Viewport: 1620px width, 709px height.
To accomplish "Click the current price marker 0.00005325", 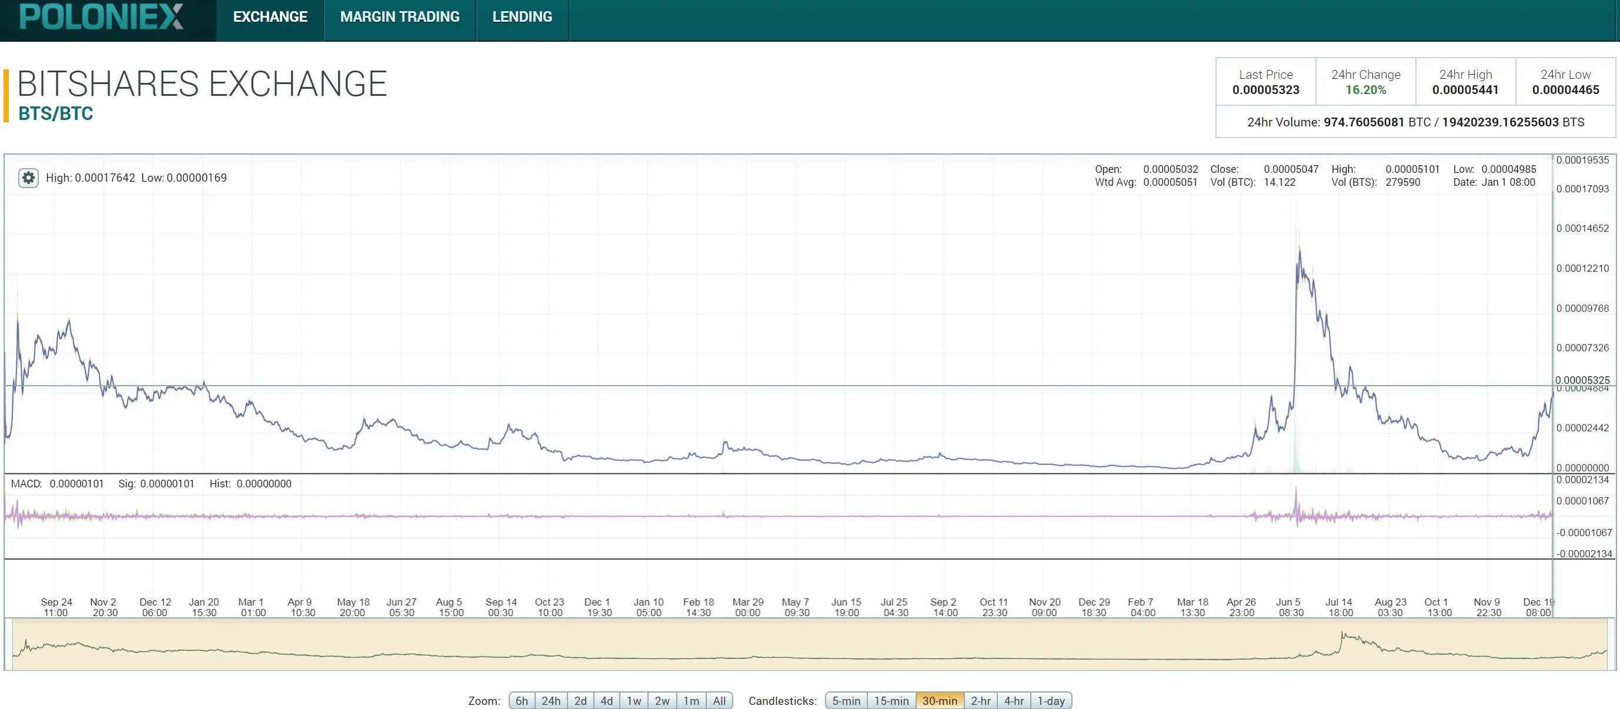I will click(1582, 380).
